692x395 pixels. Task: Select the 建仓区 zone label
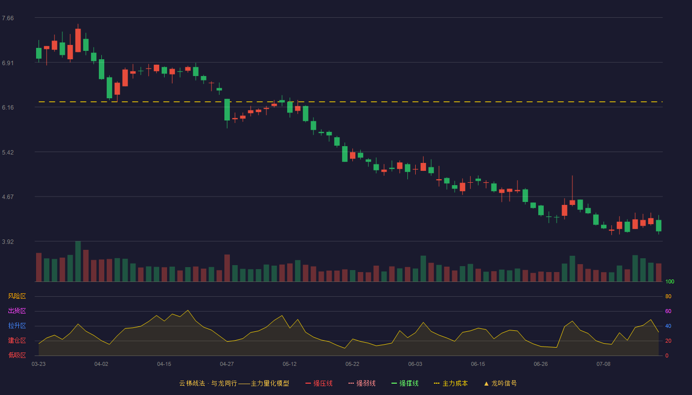[17, 341]
